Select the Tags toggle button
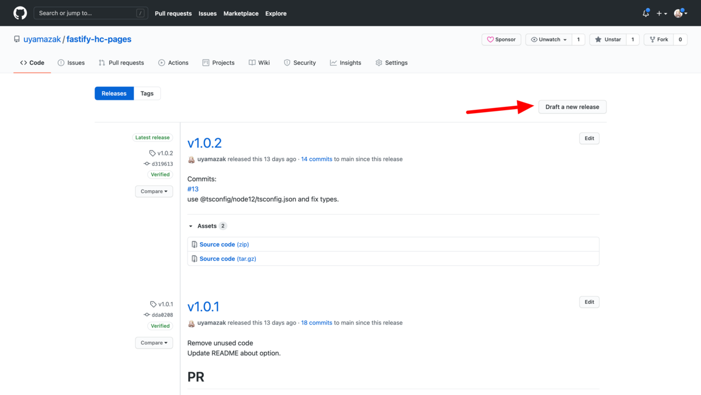The width and height of the screenshot is (701, 395). tap(147, 93)
